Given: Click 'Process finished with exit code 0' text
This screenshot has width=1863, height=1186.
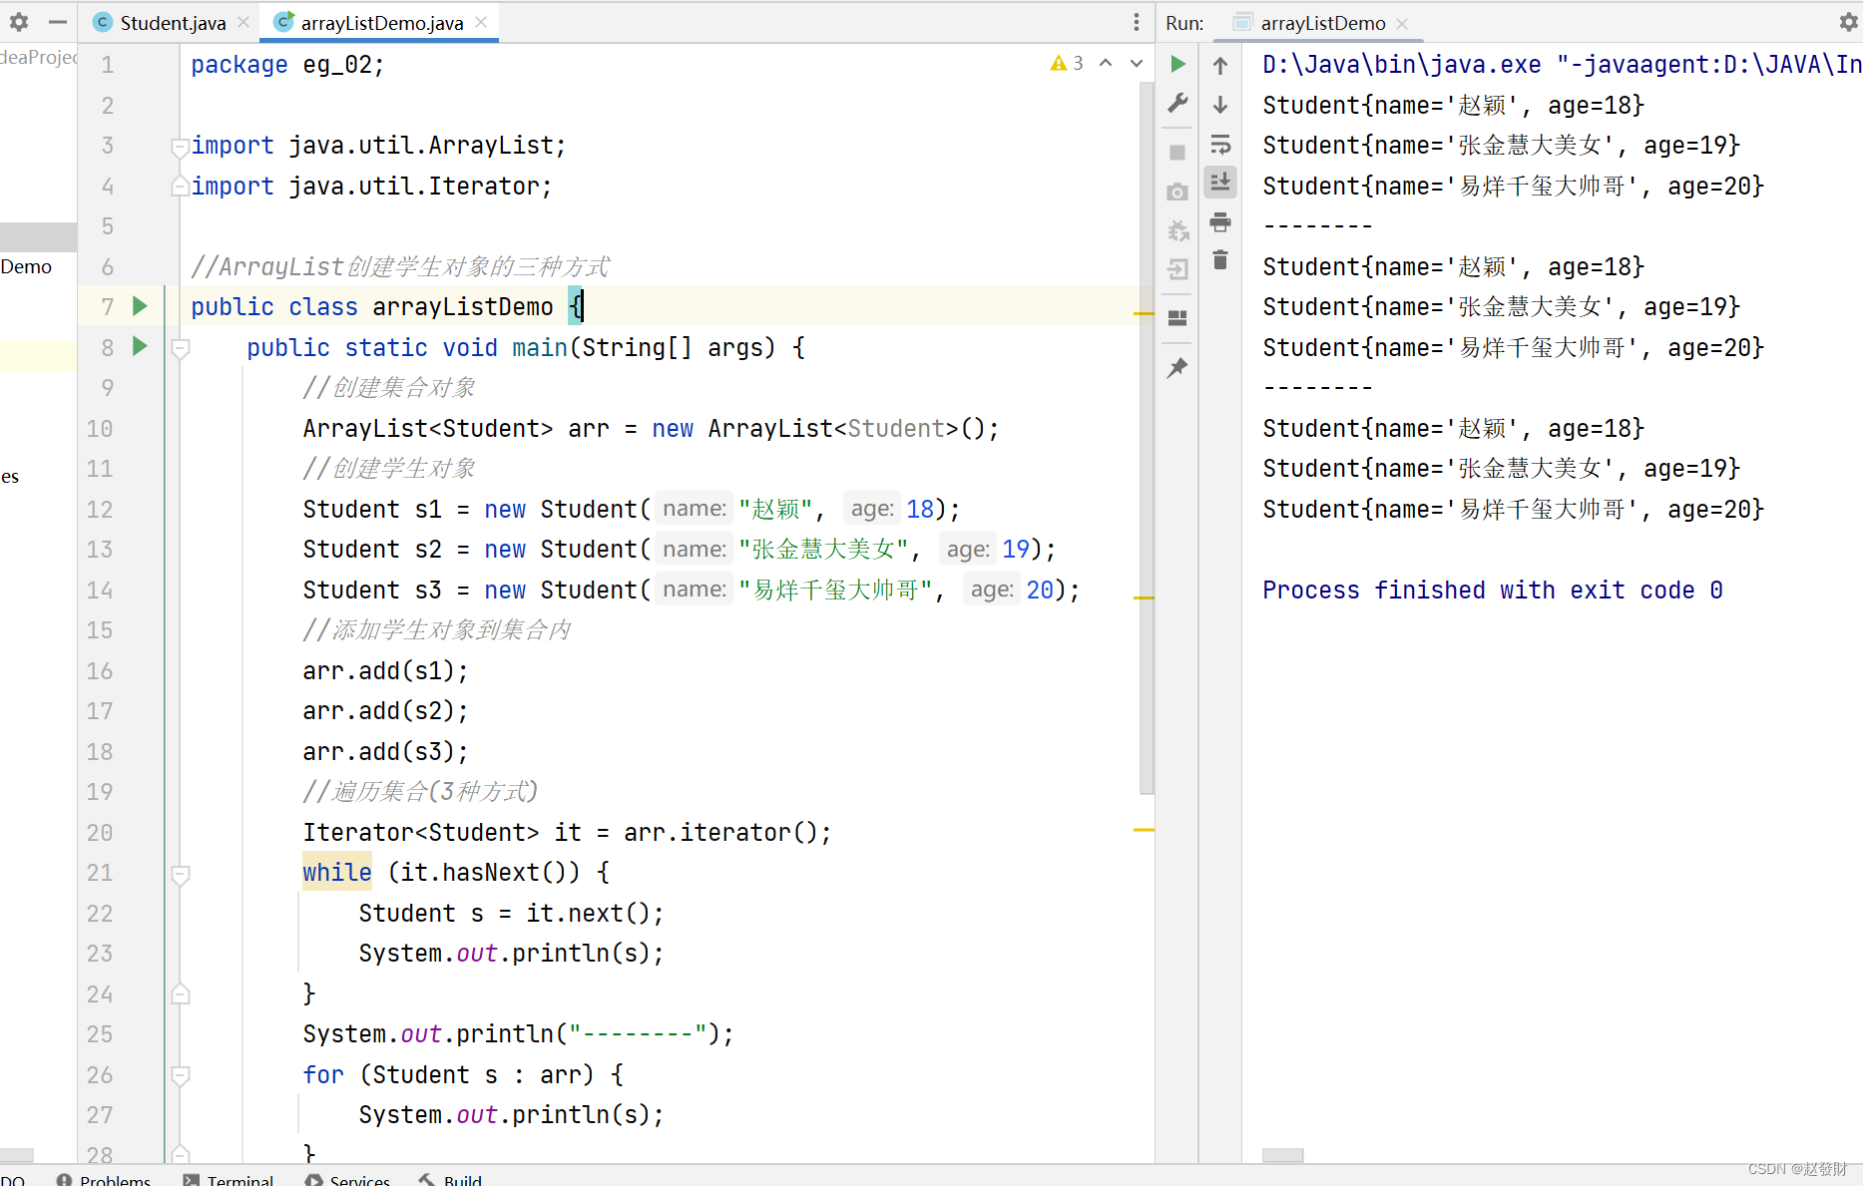Looking at the screenshot, I should [1492, 590].
